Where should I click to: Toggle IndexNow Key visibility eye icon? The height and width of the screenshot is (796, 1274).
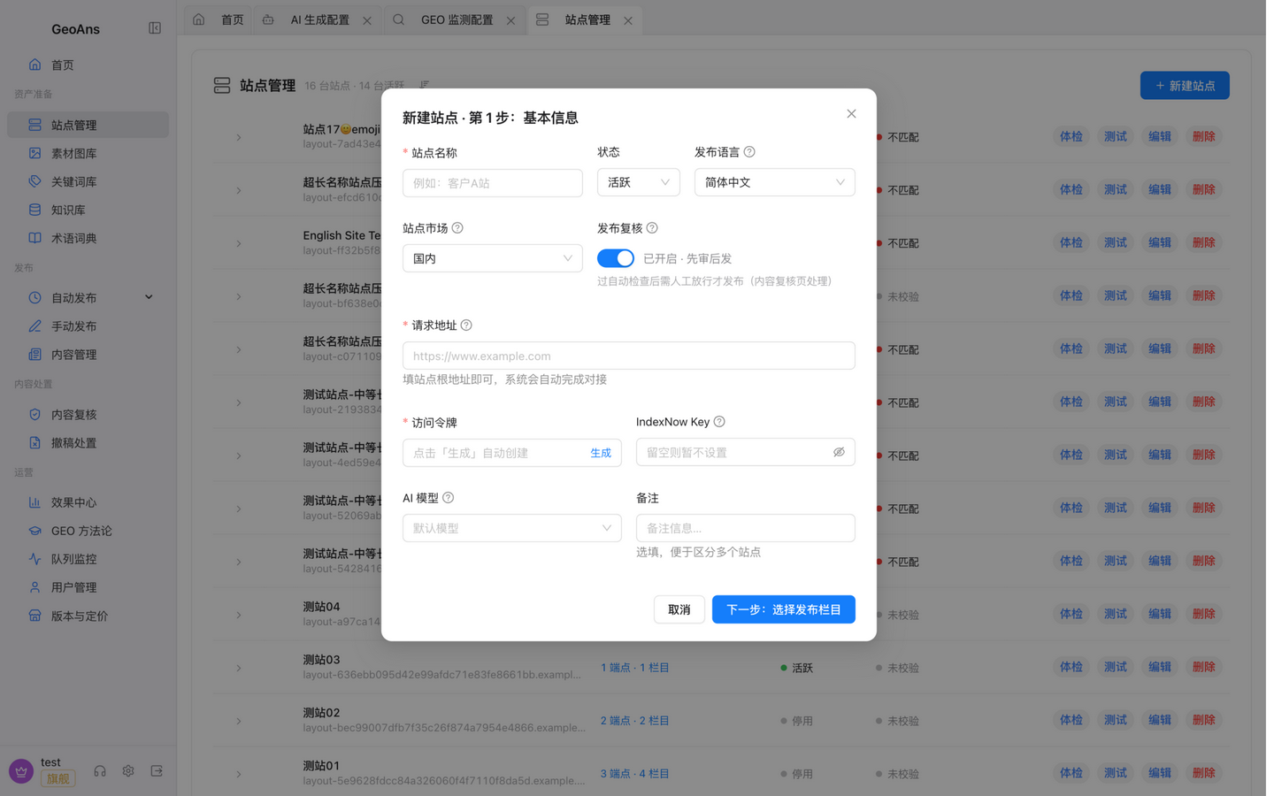tap(839, 453)
